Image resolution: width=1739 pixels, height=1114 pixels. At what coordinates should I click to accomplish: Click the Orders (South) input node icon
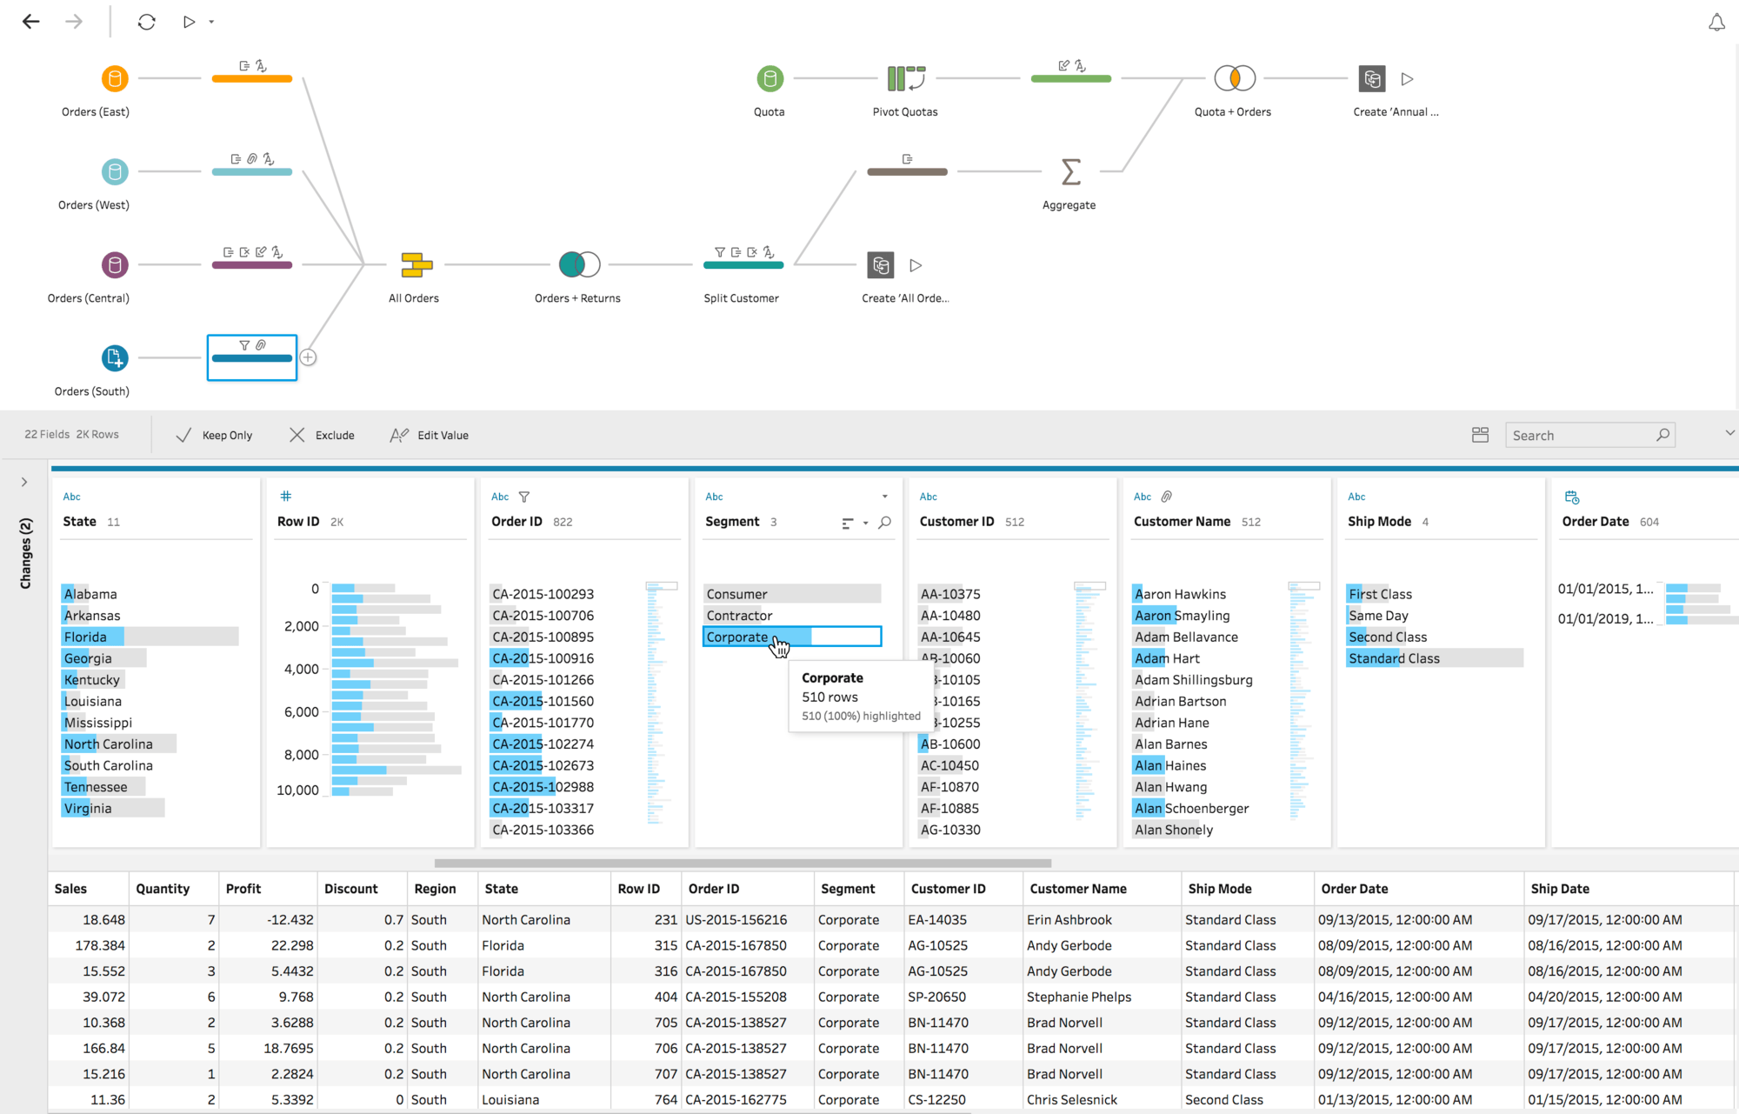[113, 357]
